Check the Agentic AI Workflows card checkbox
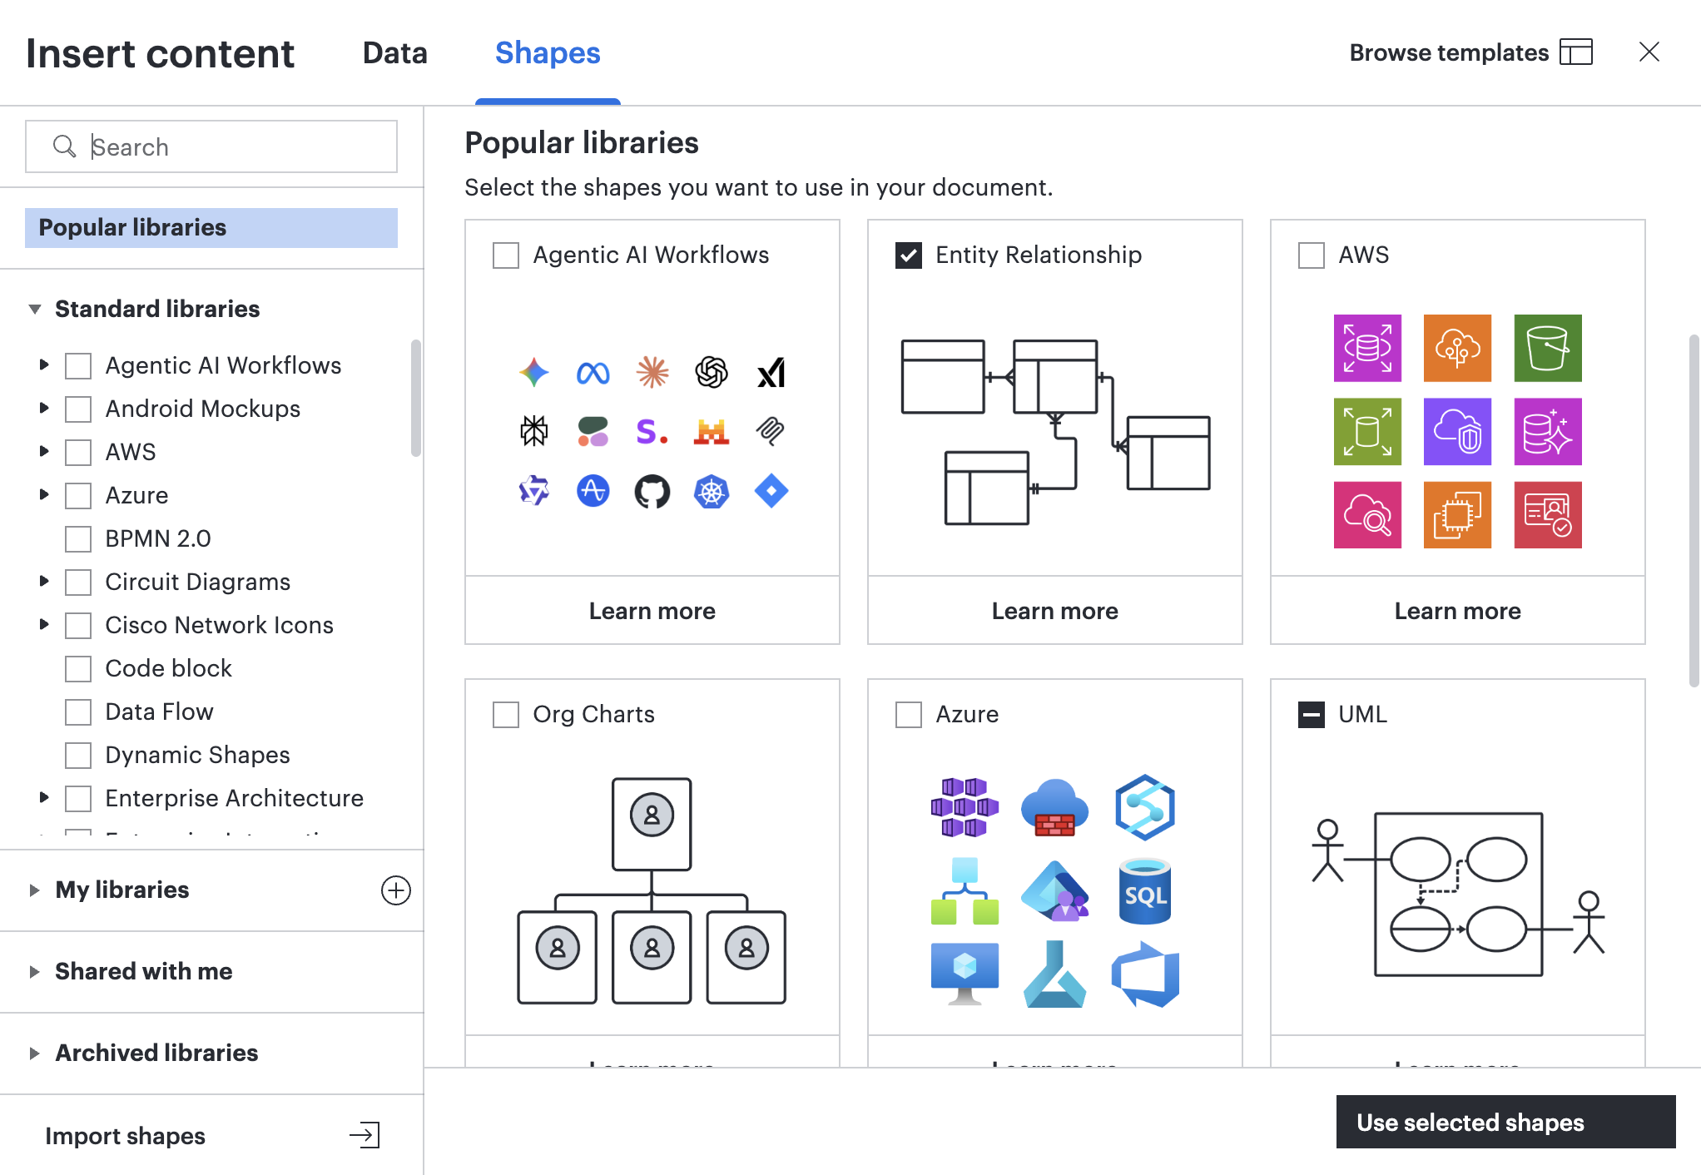1701x1175 pixels. click(506, 255)
